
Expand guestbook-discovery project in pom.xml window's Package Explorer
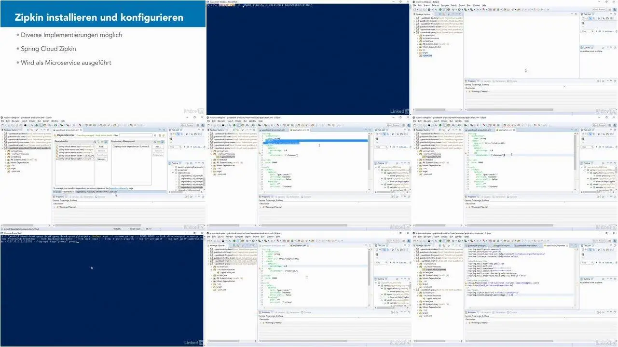[x=2, y=136]
